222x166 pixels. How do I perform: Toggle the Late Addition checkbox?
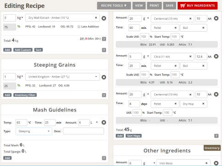click(x=79, y=27)
